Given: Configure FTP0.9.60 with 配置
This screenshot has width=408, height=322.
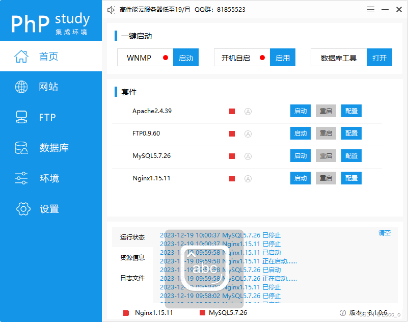Looking at the screenshot, I should click(x=351, y=133).
